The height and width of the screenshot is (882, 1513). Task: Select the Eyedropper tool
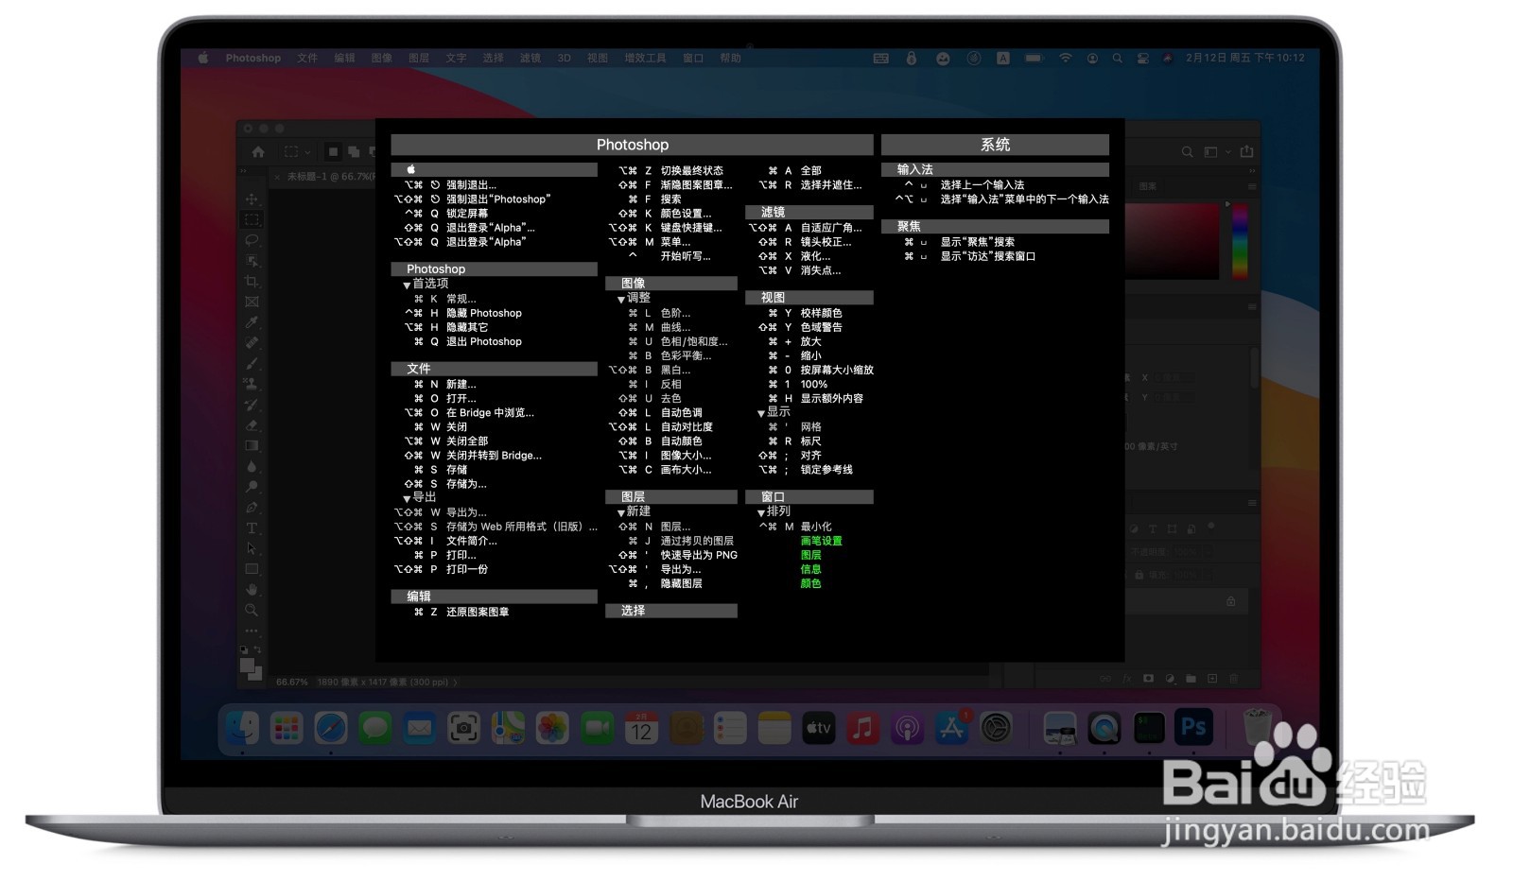(252, 322)
